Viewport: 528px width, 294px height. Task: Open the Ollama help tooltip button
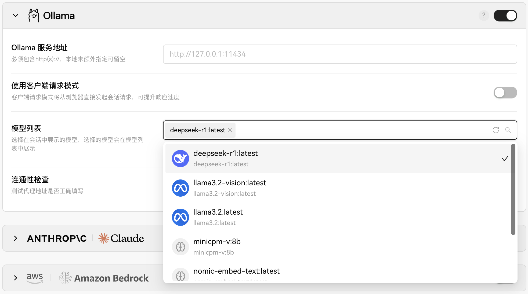tap(484, 16)
